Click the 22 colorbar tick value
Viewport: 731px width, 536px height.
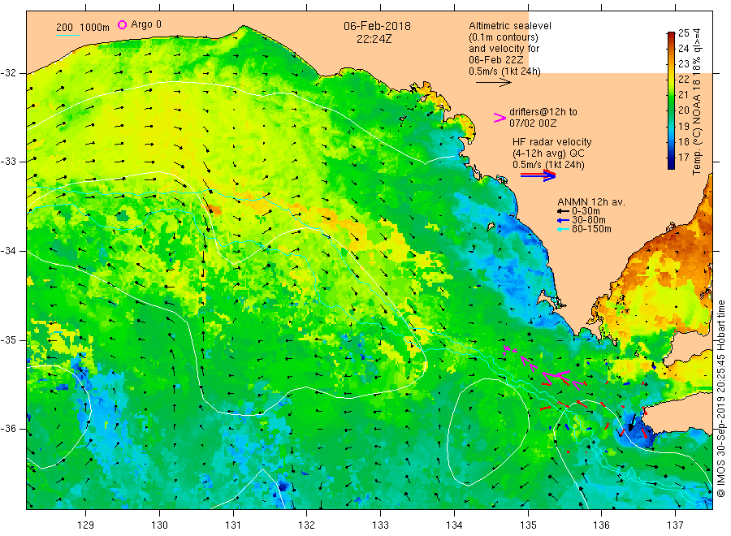[x=683, y=80]
